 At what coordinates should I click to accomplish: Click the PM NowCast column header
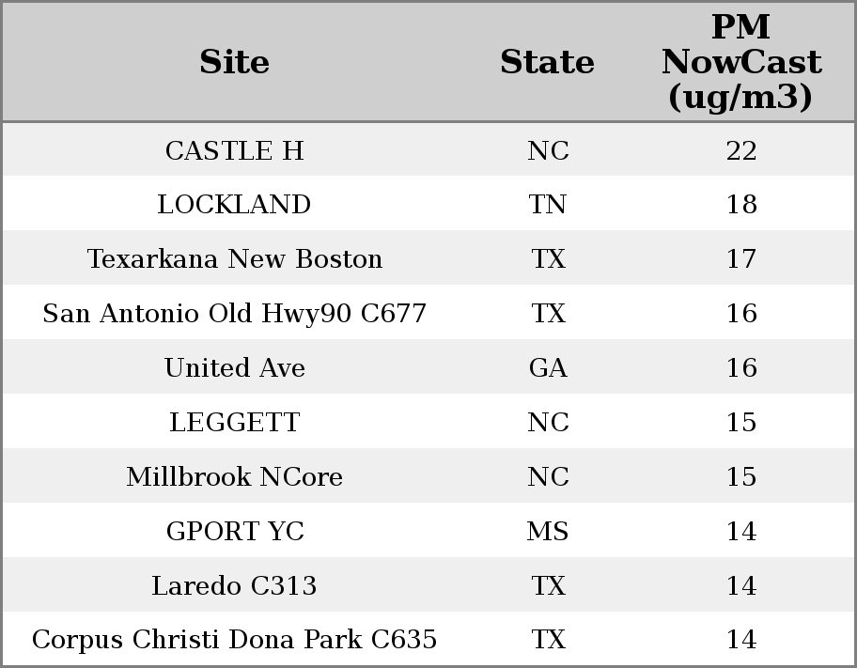tap(741, 62)
